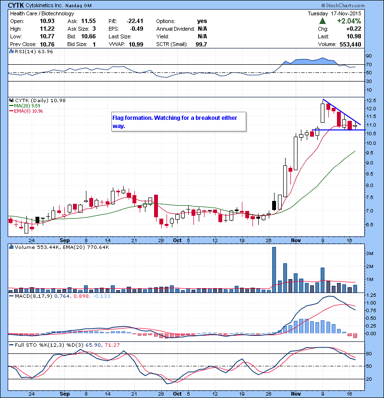Click the 3M volume axis label
384x398 pixels.
click(370, 254)
